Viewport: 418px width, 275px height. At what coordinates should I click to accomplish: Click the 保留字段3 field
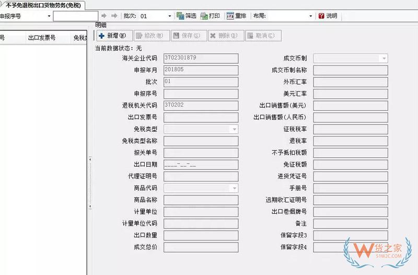(x=351, y=235)
